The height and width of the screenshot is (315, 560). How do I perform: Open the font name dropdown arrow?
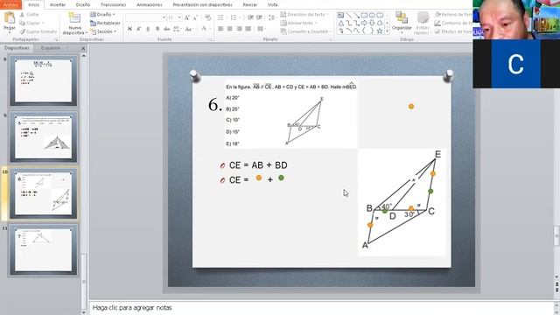click(x=164, y=17)
